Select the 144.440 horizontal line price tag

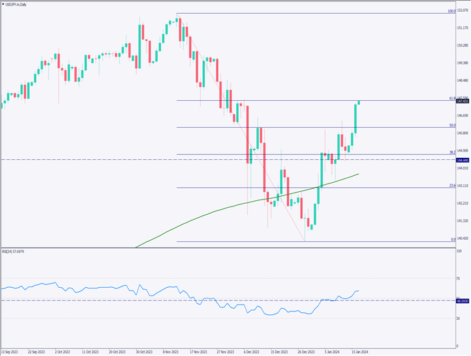click(x=462, y=160)
